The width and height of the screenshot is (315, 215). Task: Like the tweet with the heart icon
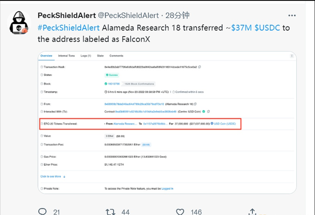point(180,212)
